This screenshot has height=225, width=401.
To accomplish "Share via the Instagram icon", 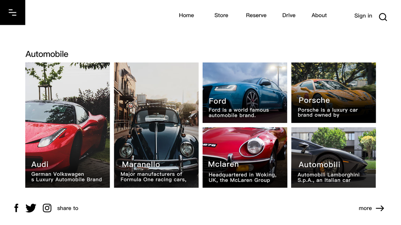I will (x=47, y=208).
